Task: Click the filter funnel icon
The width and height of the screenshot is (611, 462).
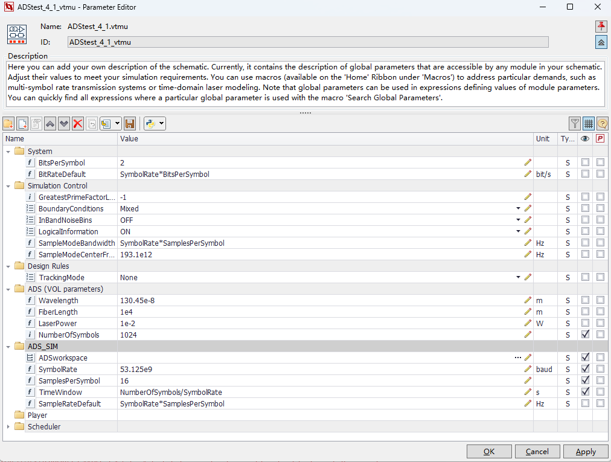Action: click(575, 124)
